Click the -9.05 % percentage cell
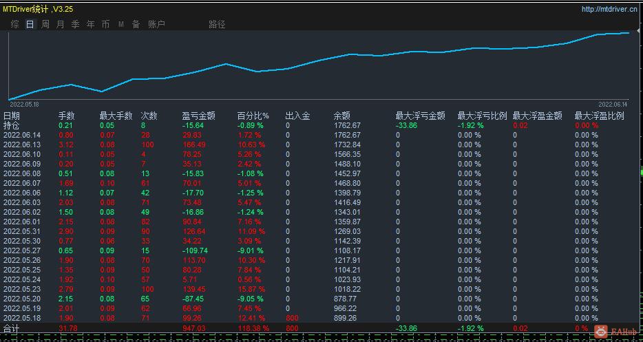The image size is (643, 342). 251,299
